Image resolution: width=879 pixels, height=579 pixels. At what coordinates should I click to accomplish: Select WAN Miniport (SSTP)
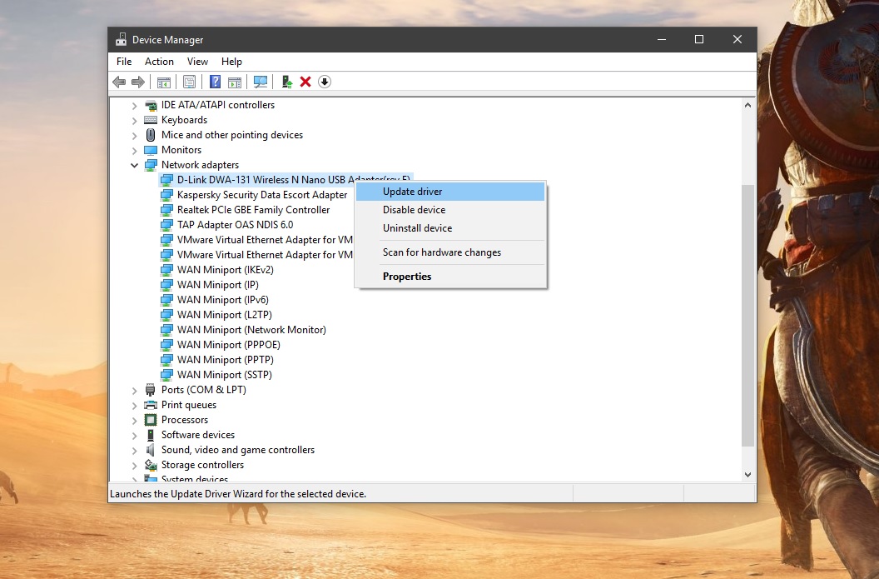tap(224, 375)
